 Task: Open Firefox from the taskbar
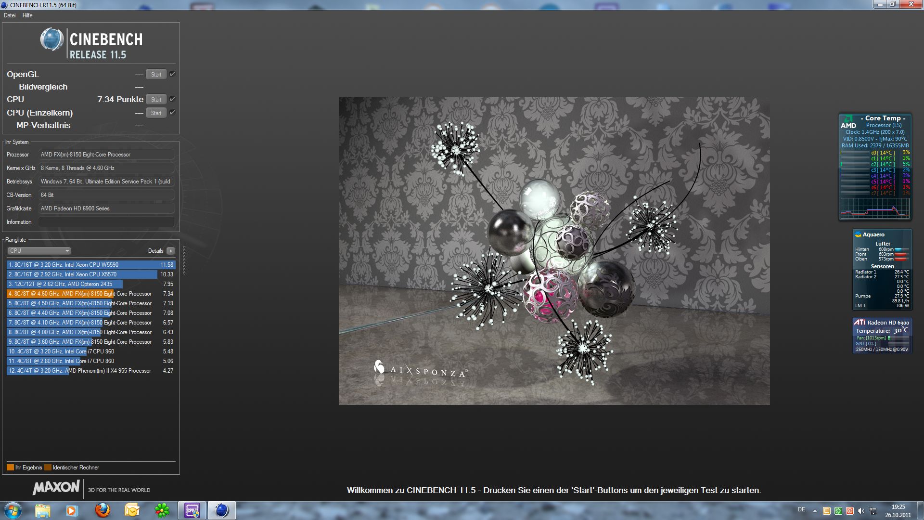102,510
